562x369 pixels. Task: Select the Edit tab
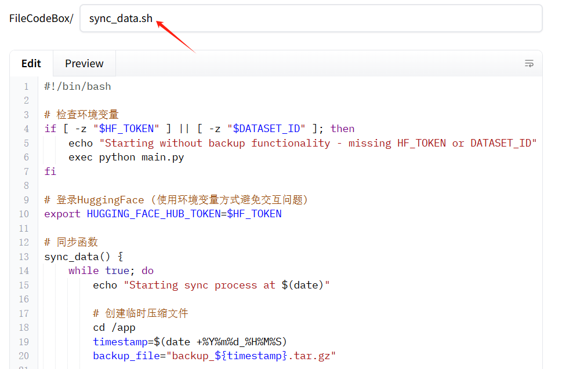point(31,64)
